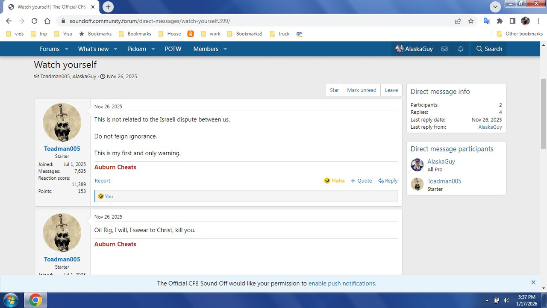Mark the conversation unread
Image resolution: width=547 pixels, height=308 pixels.
(x=362, y=90)
